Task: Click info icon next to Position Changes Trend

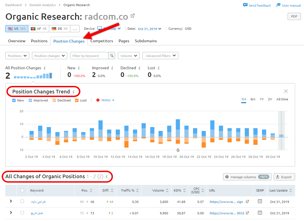Action: [74, 92]
